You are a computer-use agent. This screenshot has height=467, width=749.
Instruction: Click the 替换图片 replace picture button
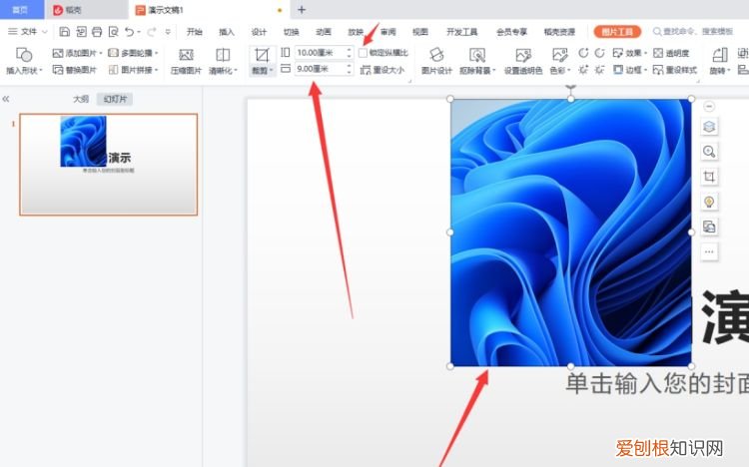coord(75,70)
